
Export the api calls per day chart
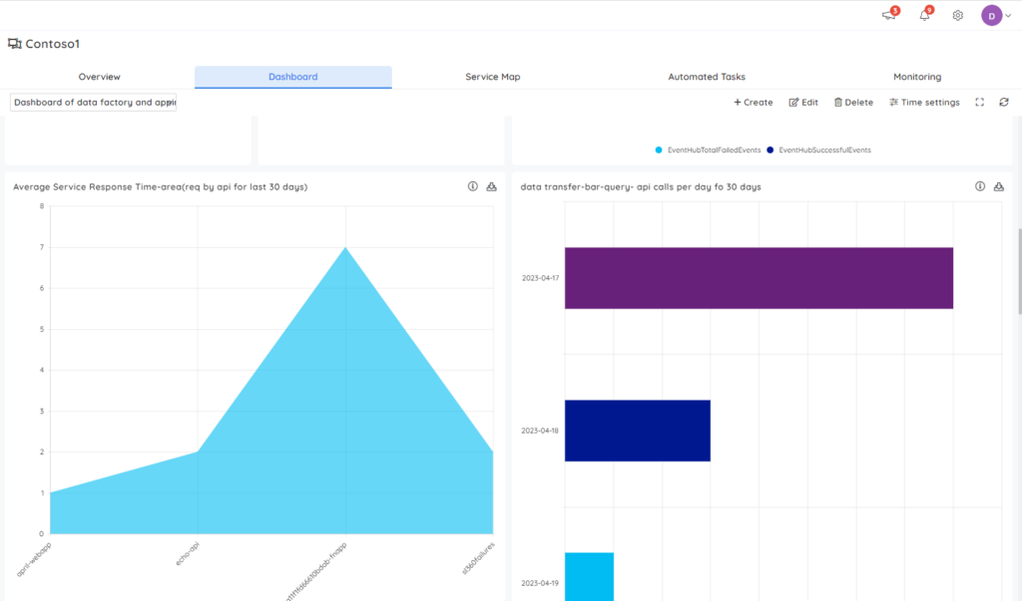(998, 185)
